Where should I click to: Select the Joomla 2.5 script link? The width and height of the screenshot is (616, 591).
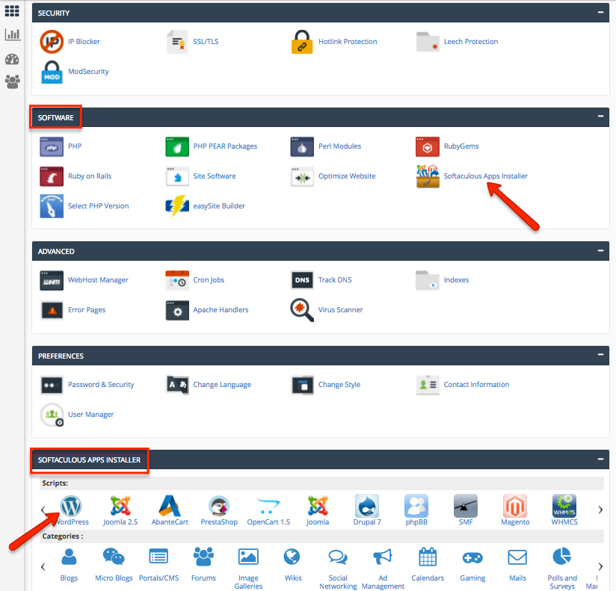[120, 522]
